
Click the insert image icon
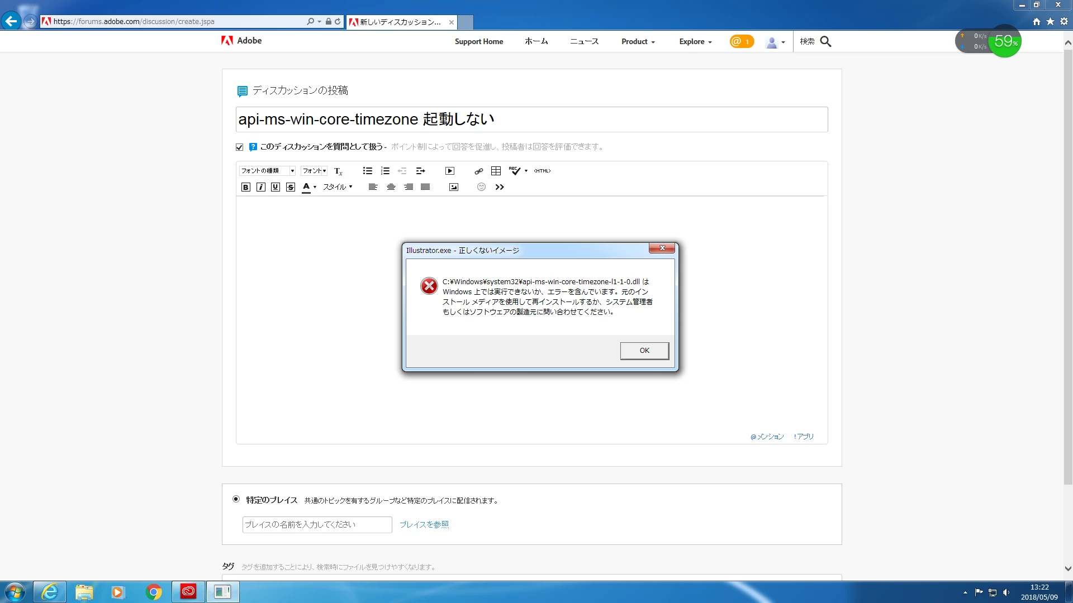(x=453, y=187)
